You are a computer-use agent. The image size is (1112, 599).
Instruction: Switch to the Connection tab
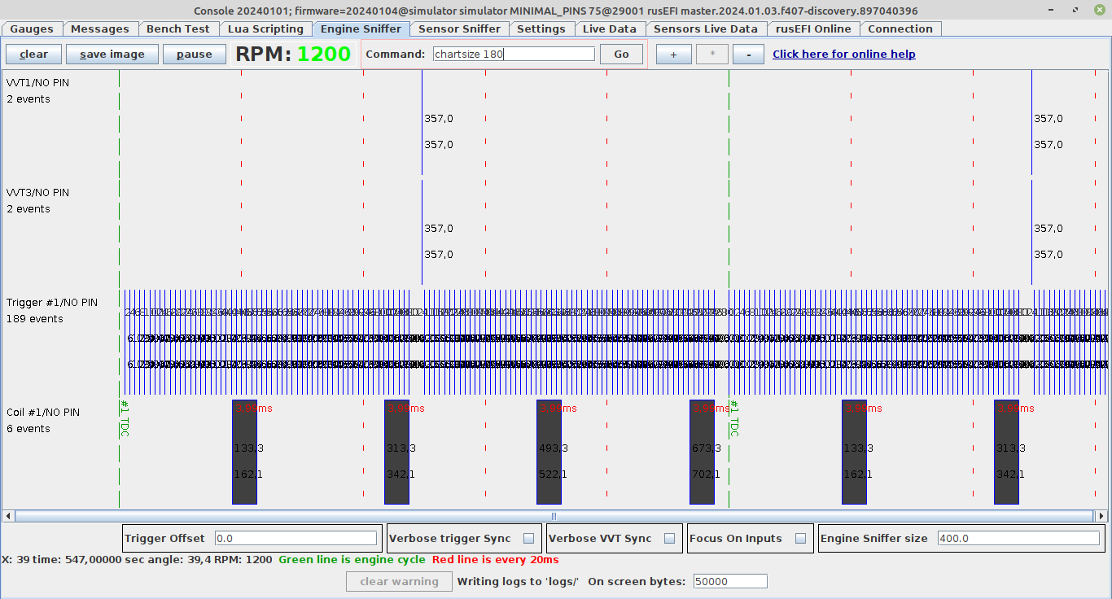coord(900,28)
